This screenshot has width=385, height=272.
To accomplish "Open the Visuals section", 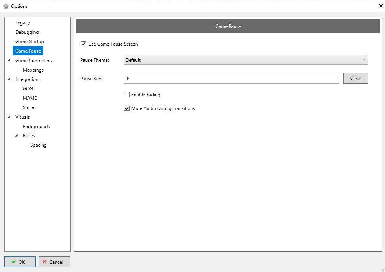I will pos(22,117).
